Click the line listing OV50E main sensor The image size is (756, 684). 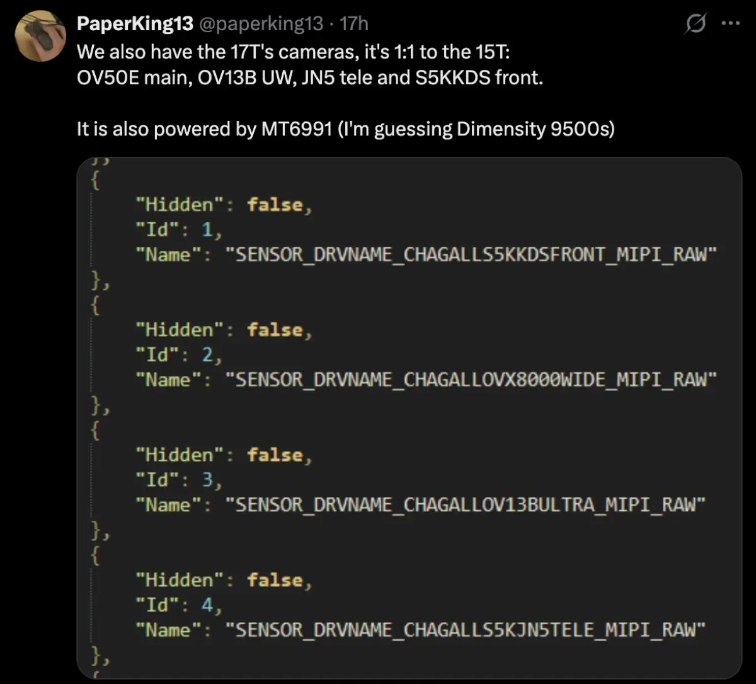tap(309, 79)
